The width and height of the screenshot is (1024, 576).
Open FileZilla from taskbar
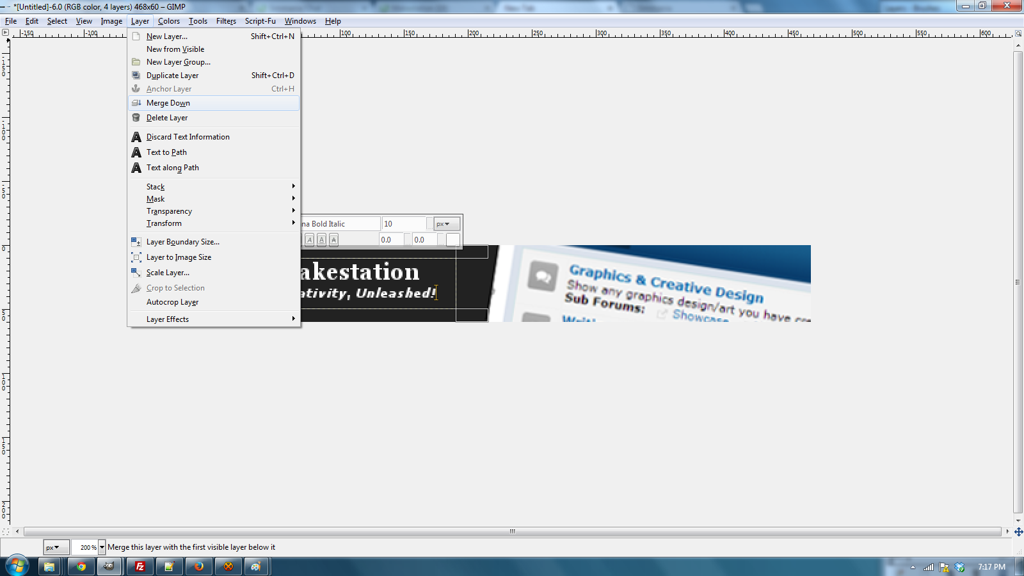click(x=140, y=566)
